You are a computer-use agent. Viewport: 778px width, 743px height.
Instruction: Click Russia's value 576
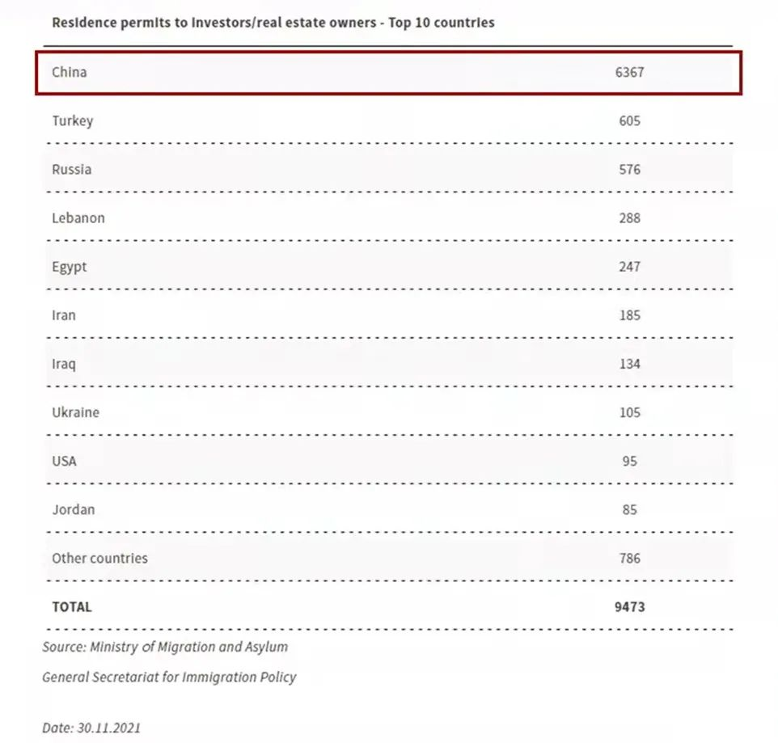[629, 169]
